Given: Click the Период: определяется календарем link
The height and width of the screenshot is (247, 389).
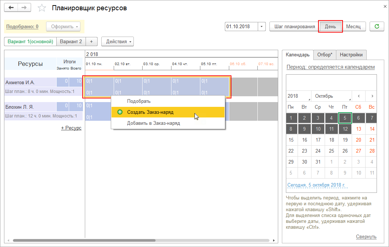Looking at the screenshot, I should point(331,67).
